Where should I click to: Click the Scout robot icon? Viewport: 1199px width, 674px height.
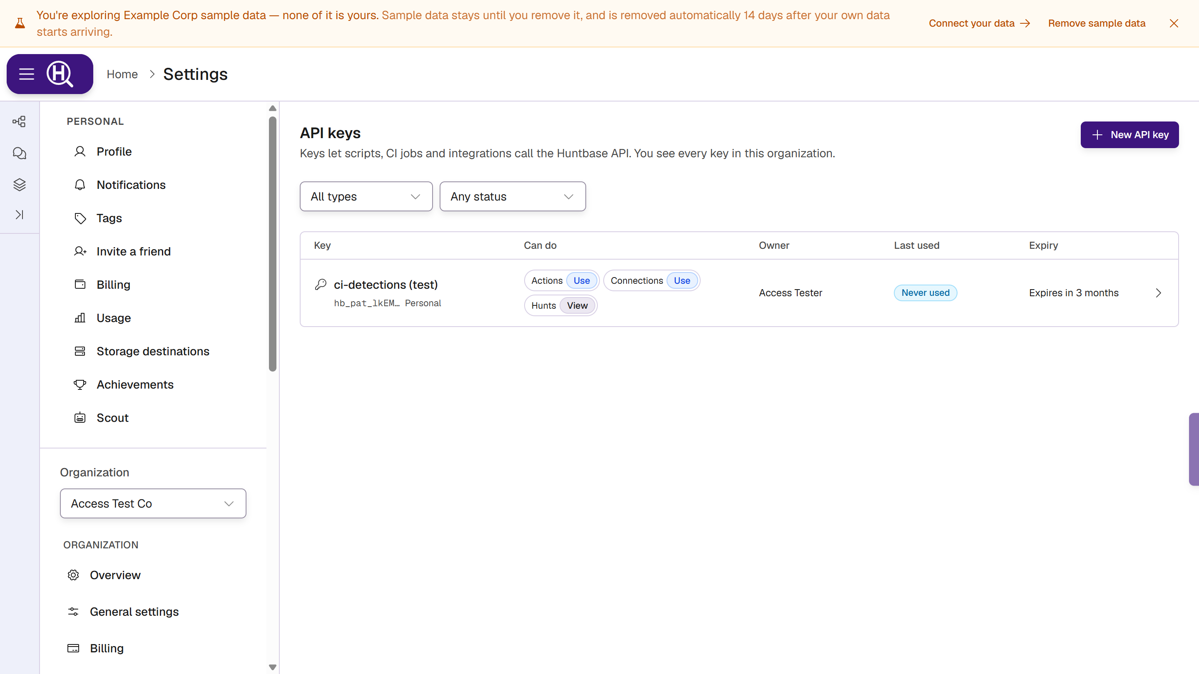[80, 418]
